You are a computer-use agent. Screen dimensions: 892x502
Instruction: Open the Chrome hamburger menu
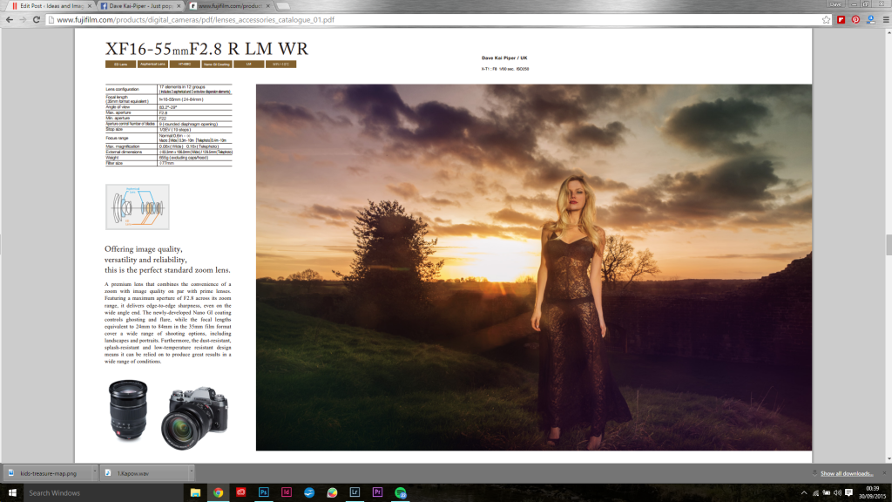pos(886,20)
